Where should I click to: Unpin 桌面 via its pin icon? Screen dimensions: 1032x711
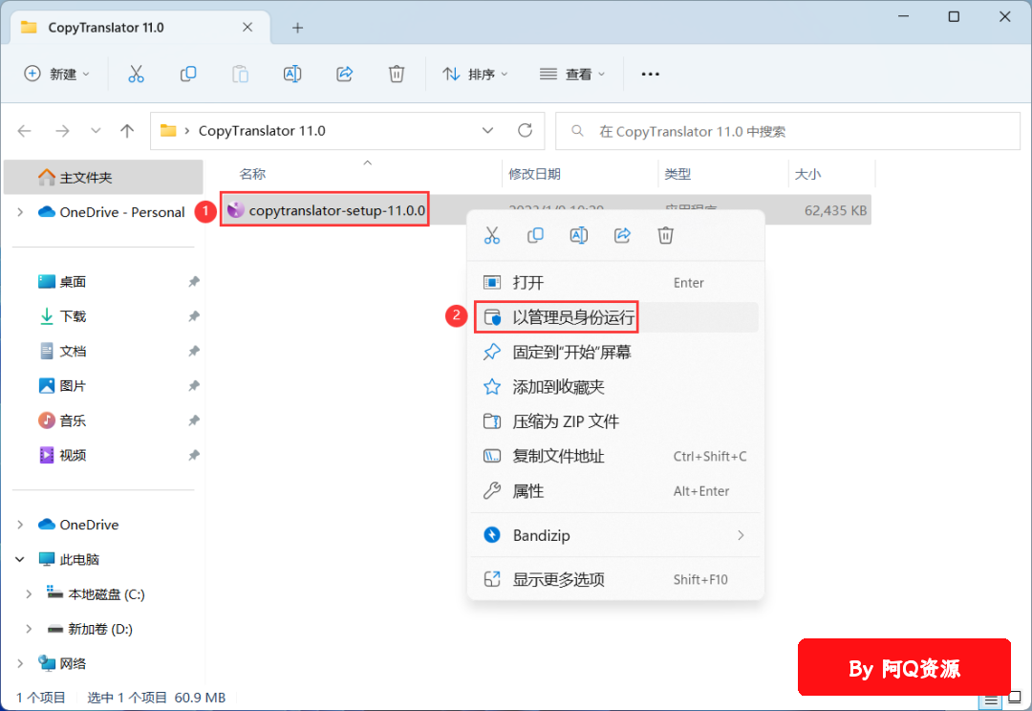pyautogui.click(x=193, y=282)
